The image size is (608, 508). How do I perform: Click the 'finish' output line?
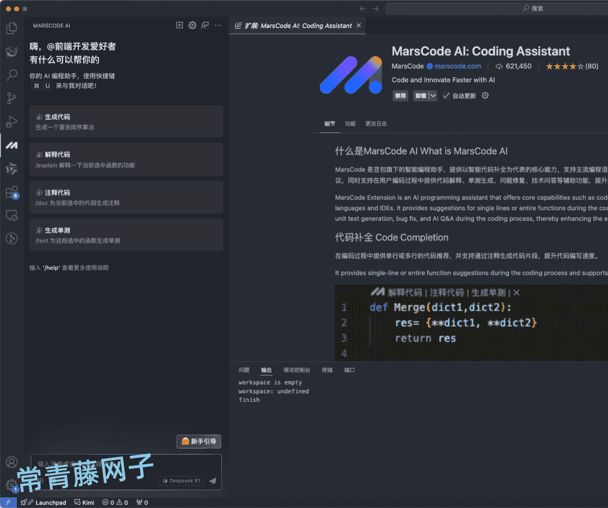(x=249, y=400)
